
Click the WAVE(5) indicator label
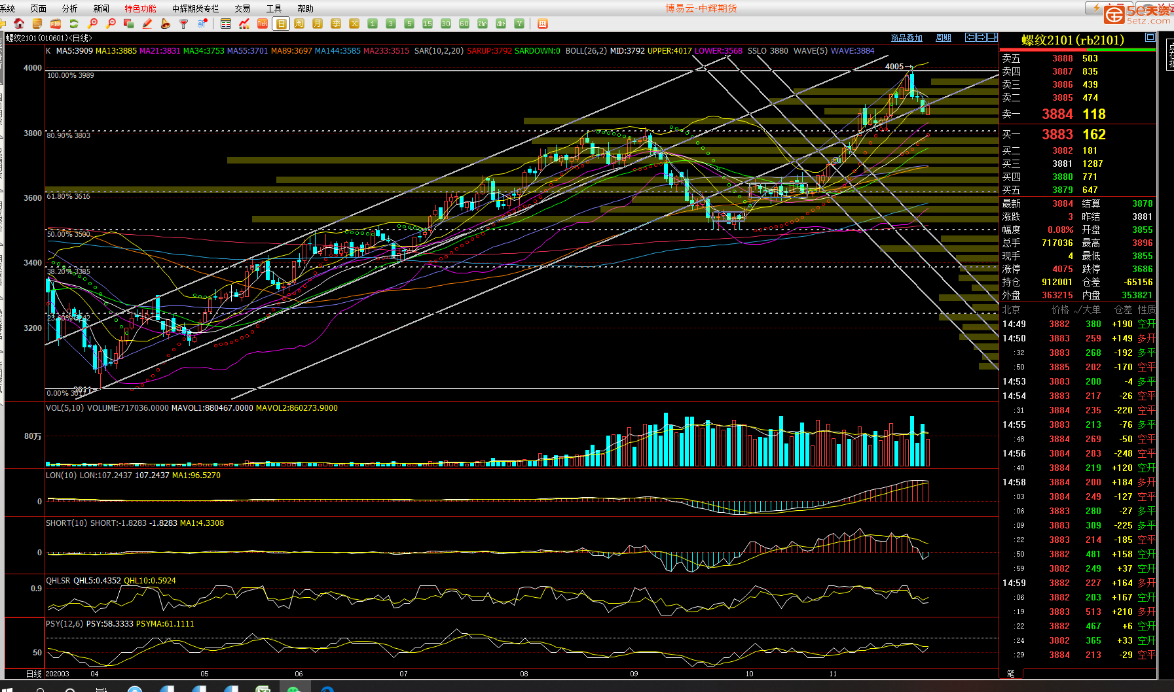click(x=811, y=50)
